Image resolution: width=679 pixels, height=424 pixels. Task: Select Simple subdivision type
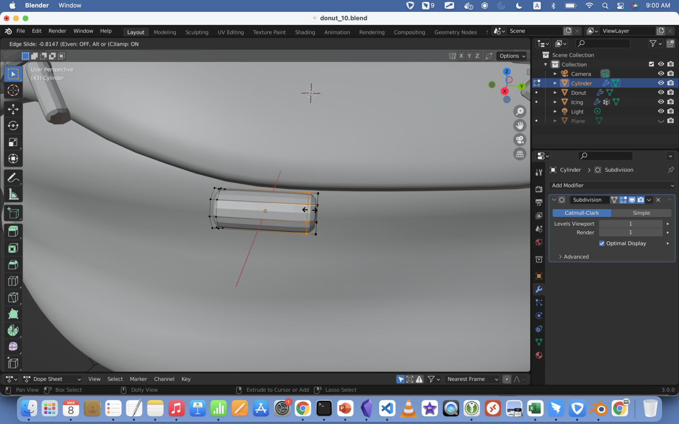tap(641, 213)
